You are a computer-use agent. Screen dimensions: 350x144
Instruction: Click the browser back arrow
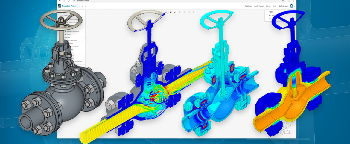point(60,1)
